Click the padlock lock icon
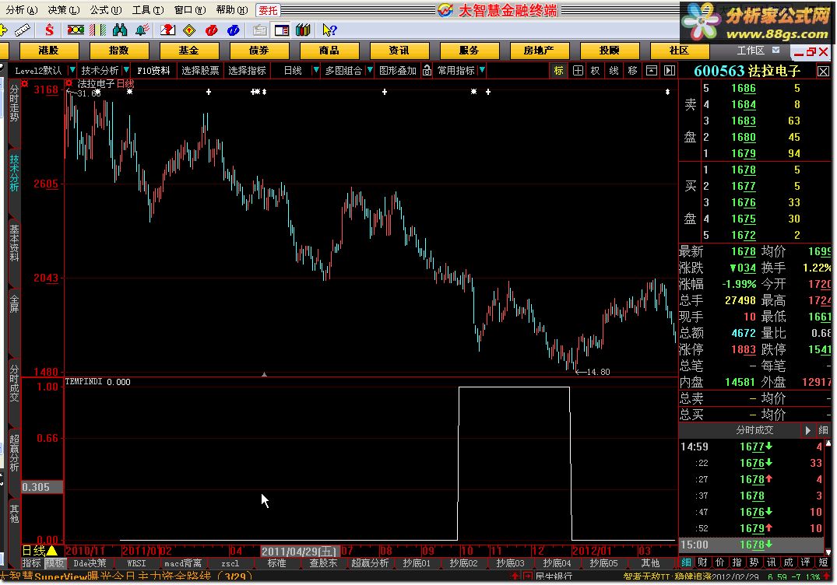The image size is (837, 585). (427, 70)
